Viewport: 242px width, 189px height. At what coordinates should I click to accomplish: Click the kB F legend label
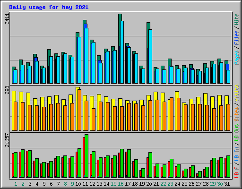click(x=236, y=172)
